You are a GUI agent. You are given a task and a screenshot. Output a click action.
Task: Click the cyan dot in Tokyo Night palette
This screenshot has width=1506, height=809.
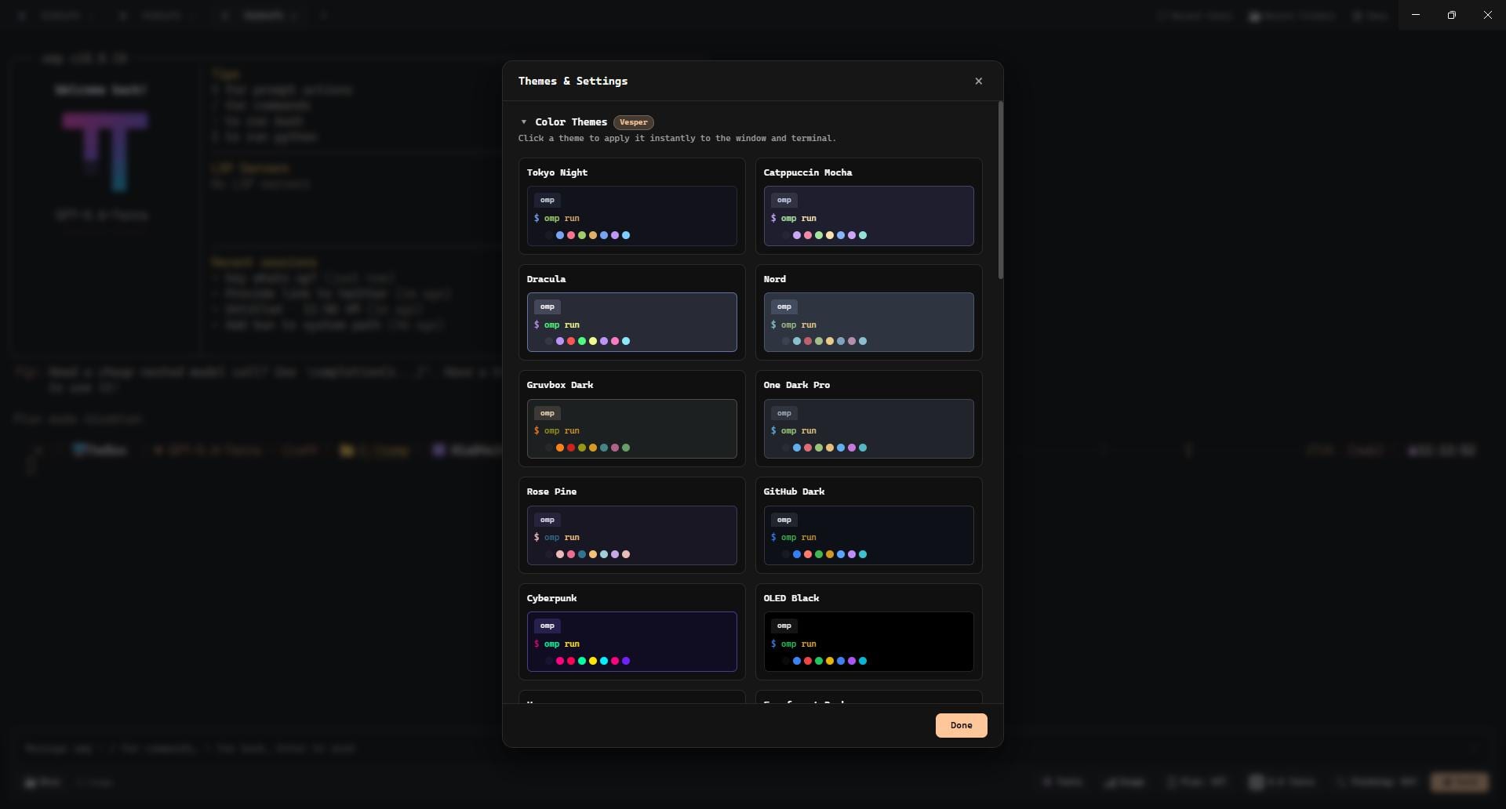[x=626, y=235]
